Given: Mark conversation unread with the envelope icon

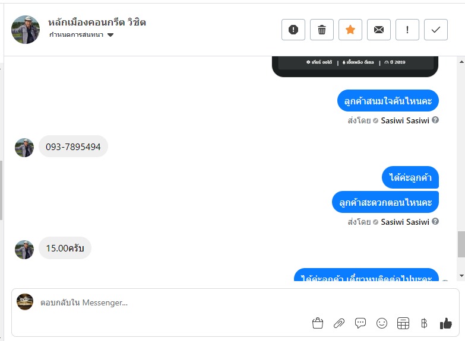Looking at the screenshot, I should point(379,30).
